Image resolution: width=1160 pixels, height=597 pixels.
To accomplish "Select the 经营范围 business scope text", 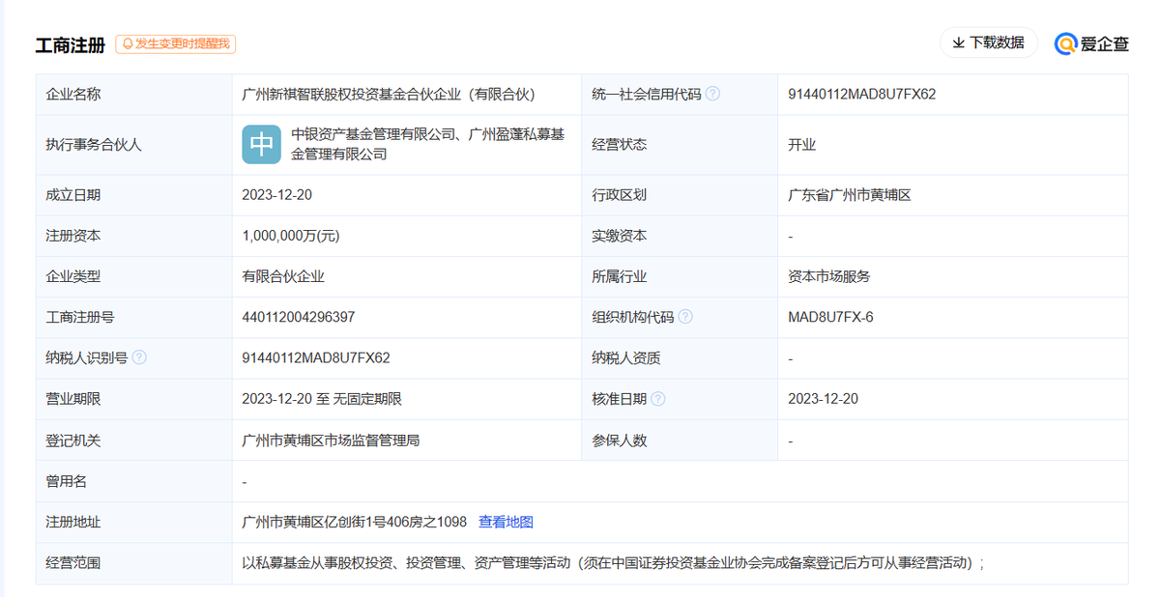I will 613,562.
